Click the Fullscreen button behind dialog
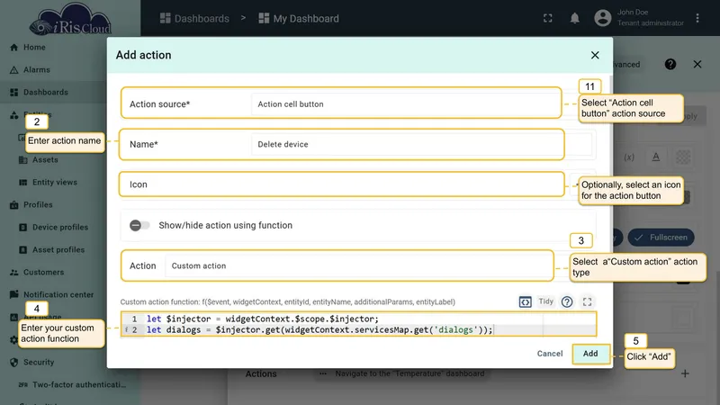Image resolution: width=720 pixels, height=405 pixels. [x=661, y=238]
